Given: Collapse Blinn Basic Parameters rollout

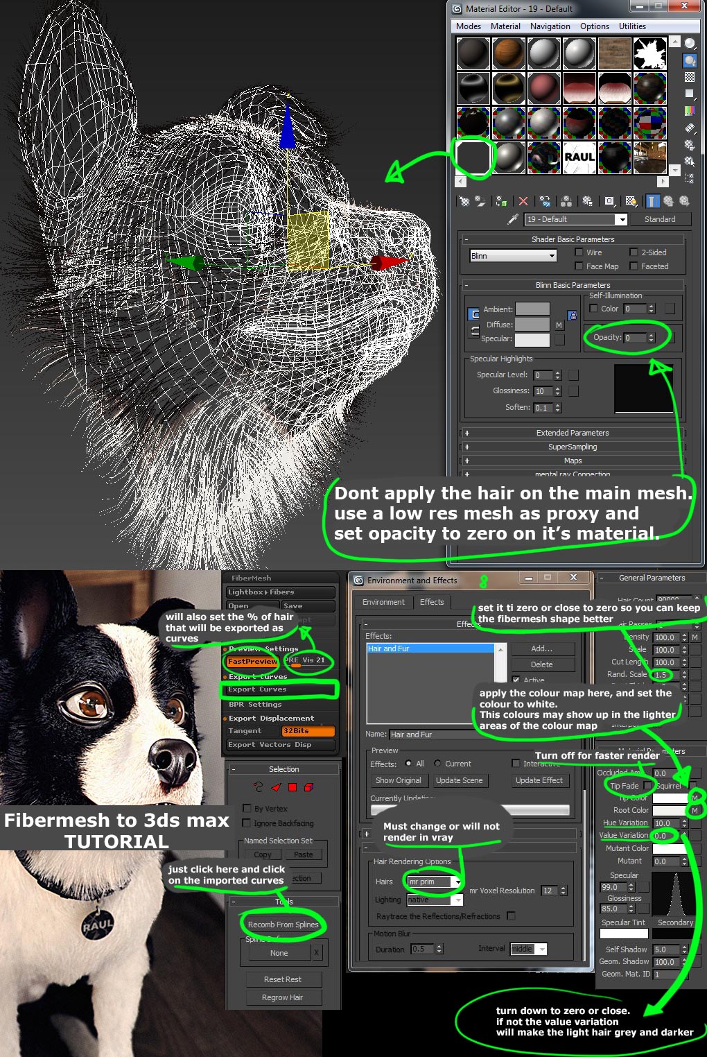Looking at the screenshot, I should tap(573, 285).
